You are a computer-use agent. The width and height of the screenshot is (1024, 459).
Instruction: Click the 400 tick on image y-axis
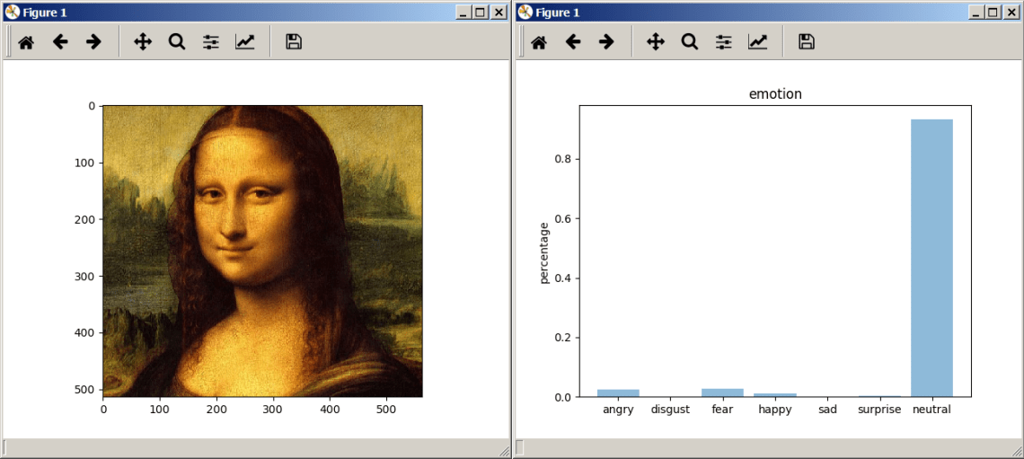(86, 333)
